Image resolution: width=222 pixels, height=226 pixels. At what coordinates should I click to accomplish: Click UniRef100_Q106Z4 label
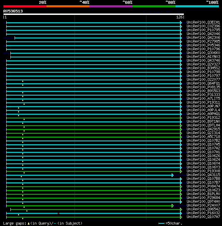[203, 160]
